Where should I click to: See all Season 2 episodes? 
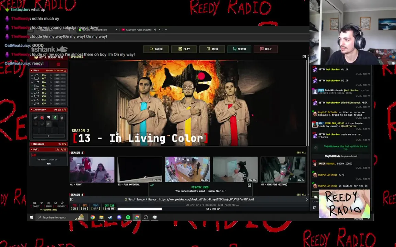[x=301, y=195]
